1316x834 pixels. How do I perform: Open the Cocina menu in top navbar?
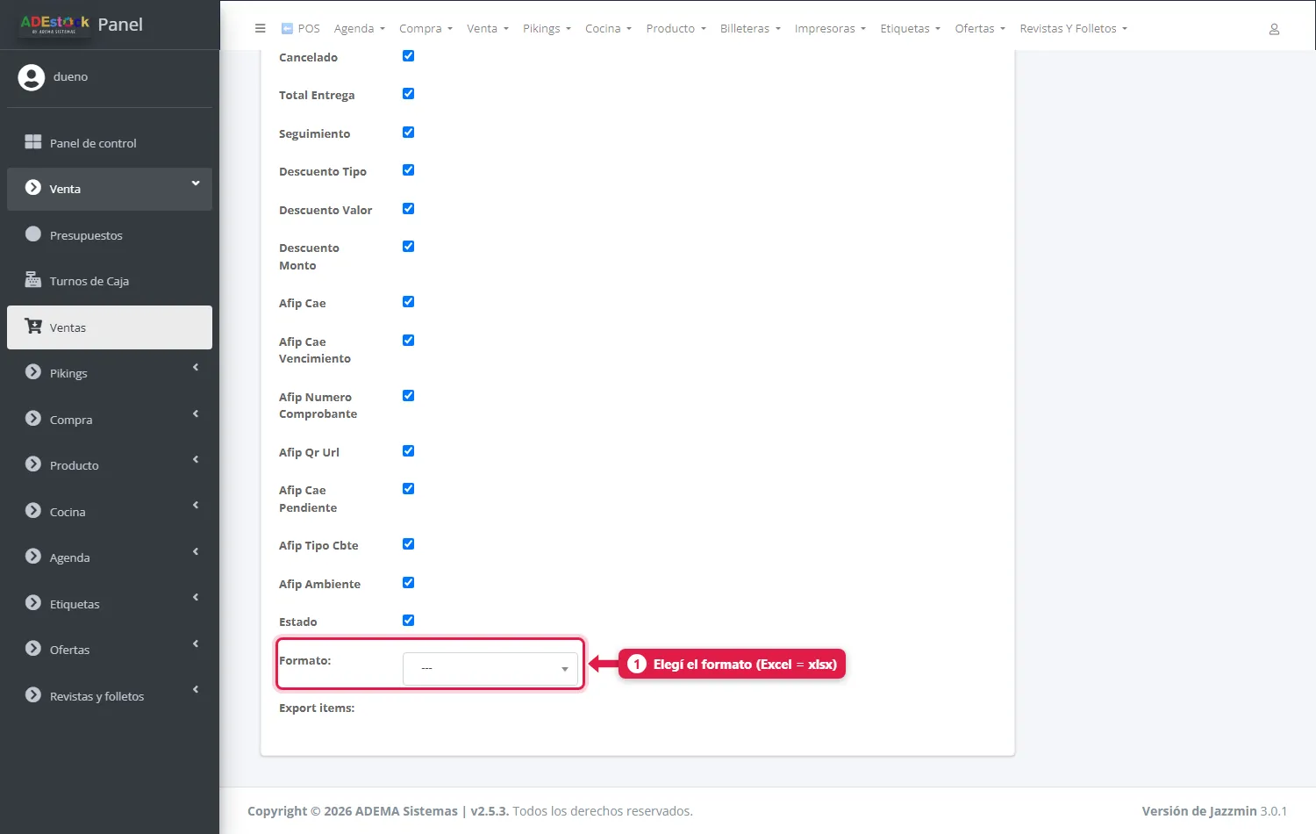coord(609,29)
